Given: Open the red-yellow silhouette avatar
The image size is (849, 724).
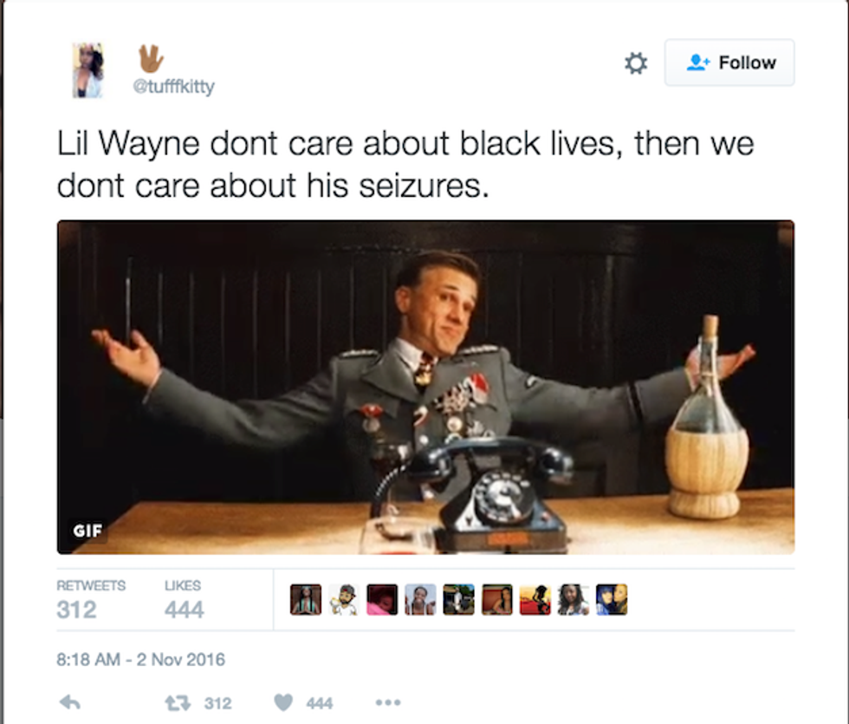Looking at the screenshot, I should tap(535, 599).
